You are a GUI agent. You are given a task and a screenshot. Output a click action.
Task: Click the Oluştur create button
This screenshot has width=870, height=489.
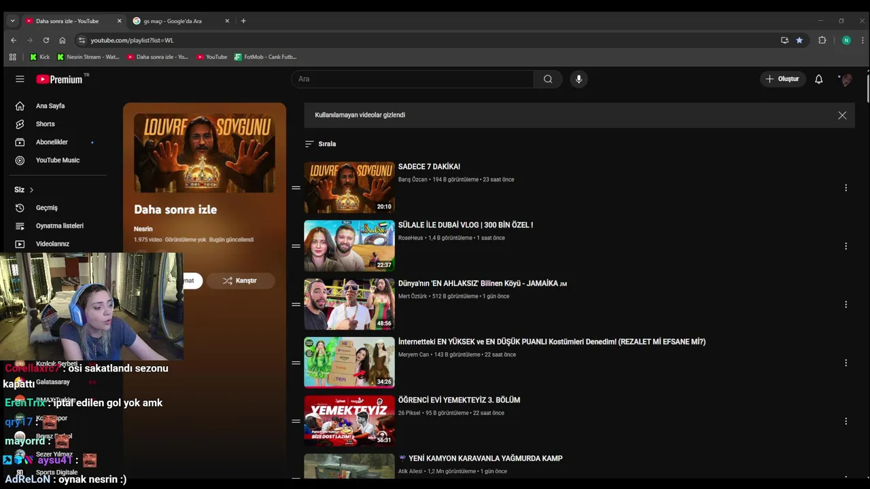coord(782,79)
